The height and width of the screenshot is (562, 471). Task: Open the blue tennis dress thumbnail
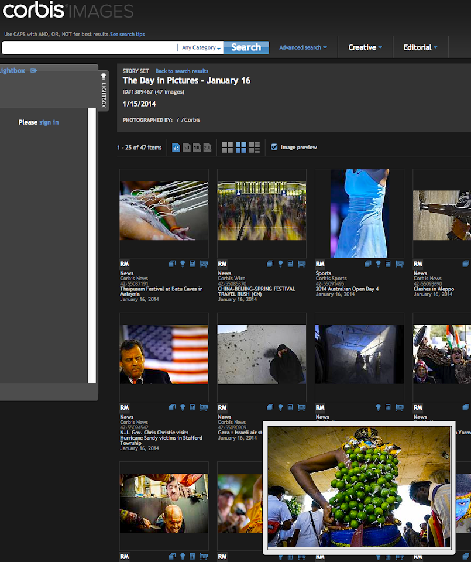(360, 214)
